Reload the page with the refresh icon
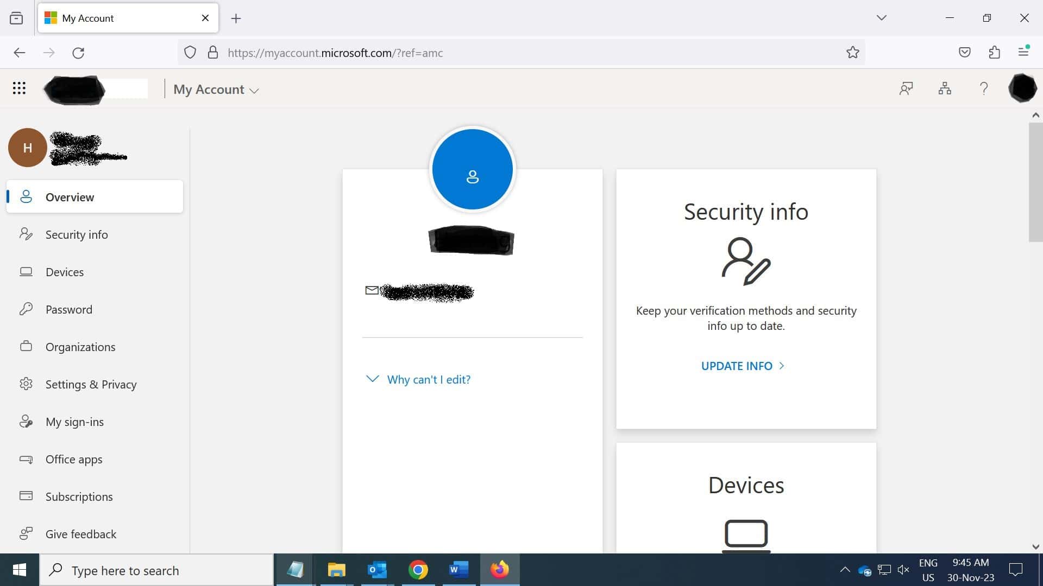 click(x=78, y=53)
